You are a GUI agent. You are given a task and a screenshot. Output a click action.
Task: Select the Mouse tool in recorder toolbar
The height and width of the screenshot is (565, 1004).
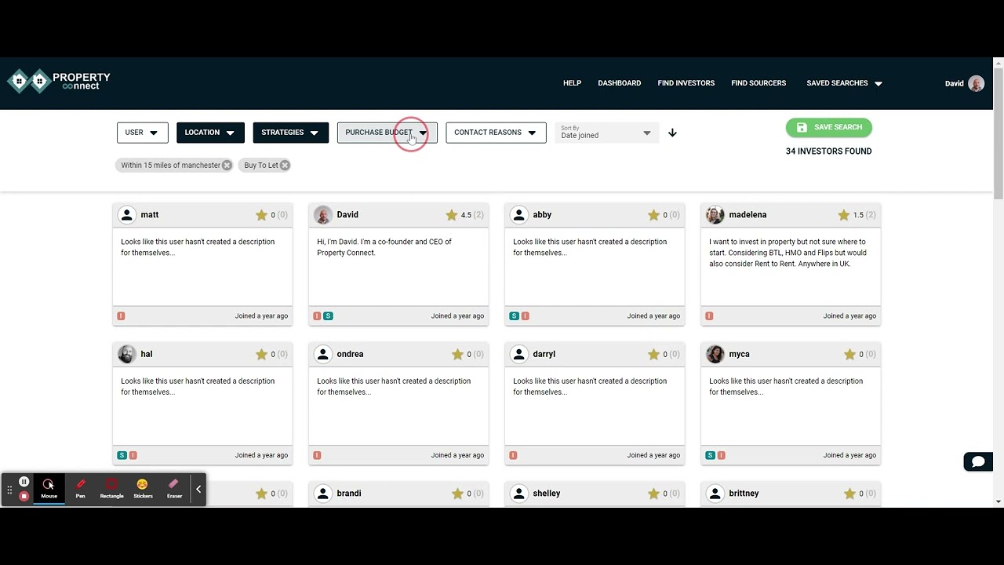49,489
